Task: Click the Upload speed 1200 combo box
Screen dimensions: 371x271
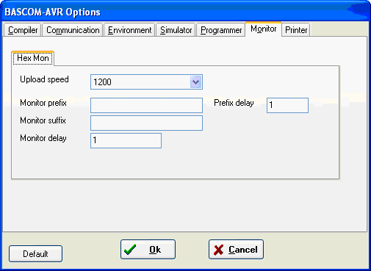Action: [146, 82]
